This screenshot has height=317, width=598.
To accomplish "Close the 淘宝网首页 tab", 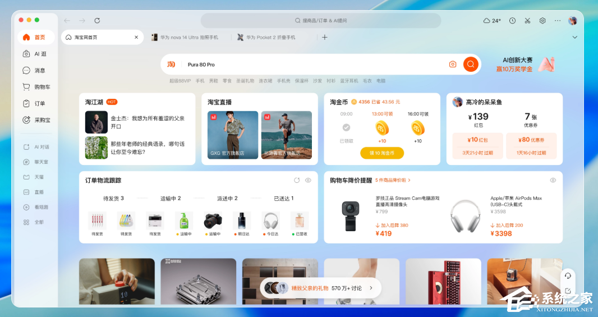I will pyautogui.click(x=136, y=38).
